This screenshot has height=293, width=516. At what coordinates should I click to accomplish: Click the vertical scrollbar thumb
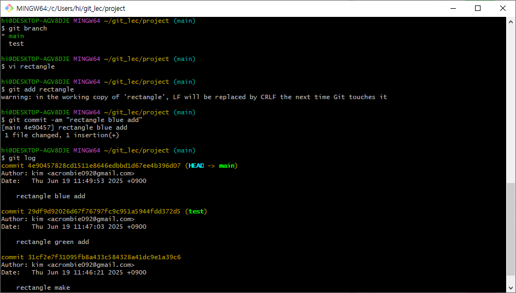[x=511, y=229]
